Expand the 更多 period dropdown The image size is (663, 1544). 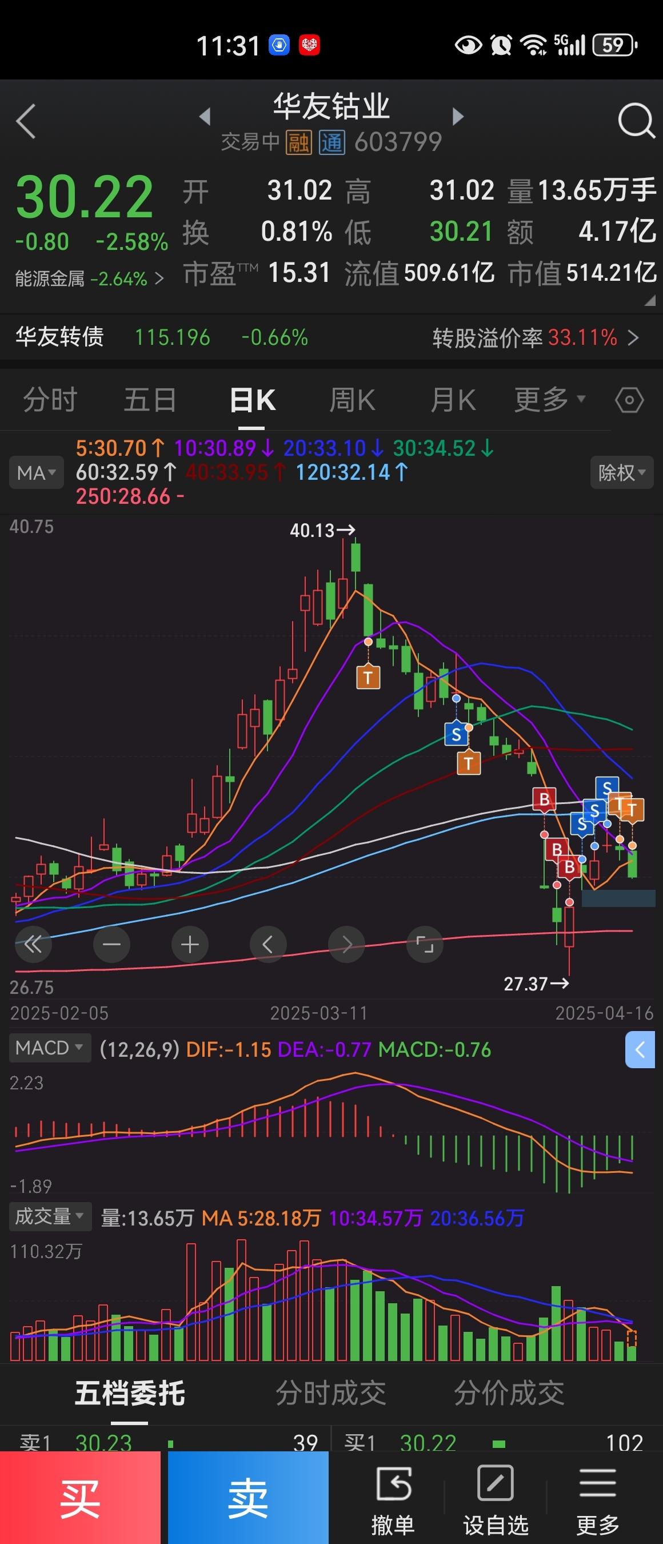point(550,400)
